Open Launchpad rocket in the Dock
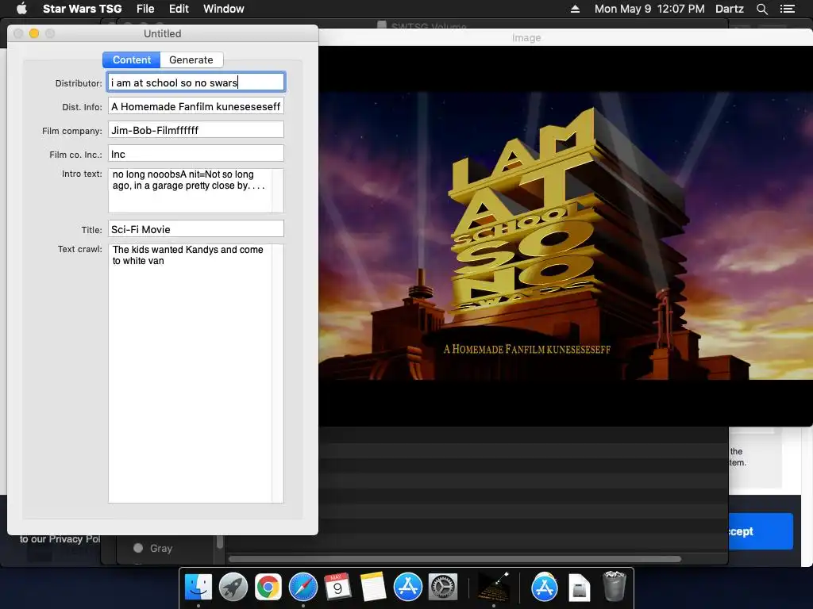Image resolution: width=813 pixels, height=609 pixels. pos(233,588)
